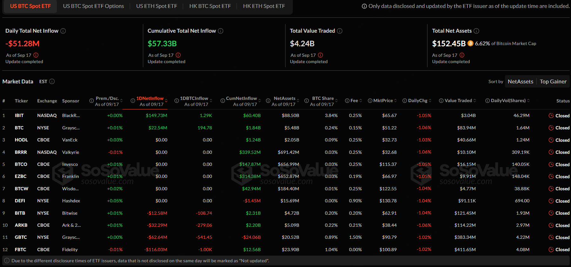This screenshot has height=267, width=571.
Task: Click the info icon beside EST
Action: (x=52, y=81)
